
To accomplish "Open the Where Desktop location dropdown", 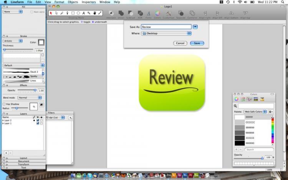I will coord(166,33).
